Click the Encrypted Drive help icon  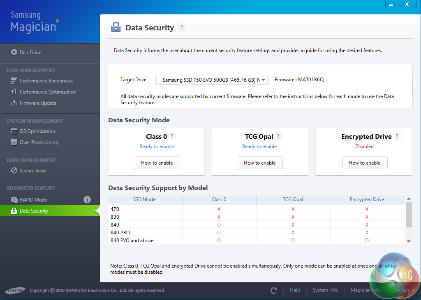[397, 136]
